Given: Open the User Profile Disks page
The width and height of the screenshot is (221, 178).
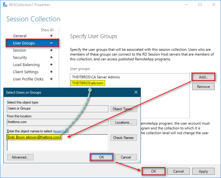Looking at the screenshot, I should (28, 79).
